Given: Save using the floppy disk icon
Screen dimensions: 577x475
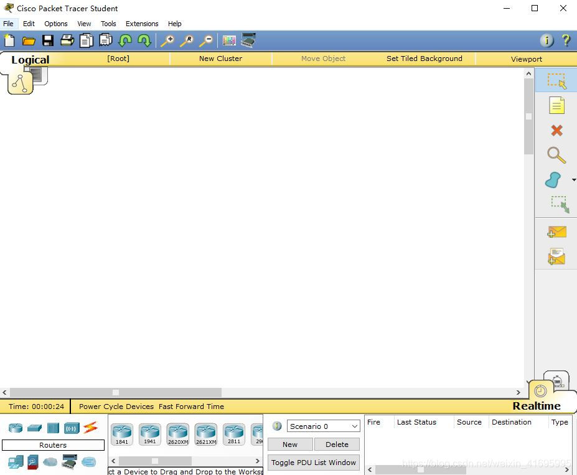Looking at the screenshot, I should pyautogui.click(x=48, y=40).
